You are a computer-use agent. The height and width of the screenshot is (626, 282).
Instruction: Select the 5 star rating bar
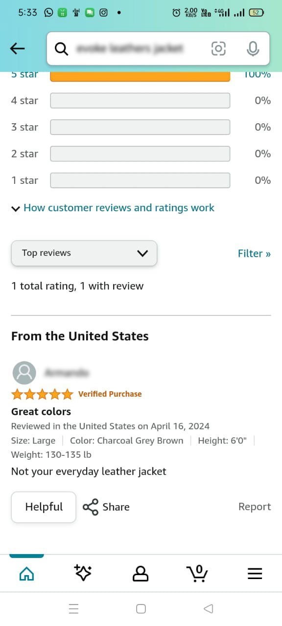(x=140, y=74)
